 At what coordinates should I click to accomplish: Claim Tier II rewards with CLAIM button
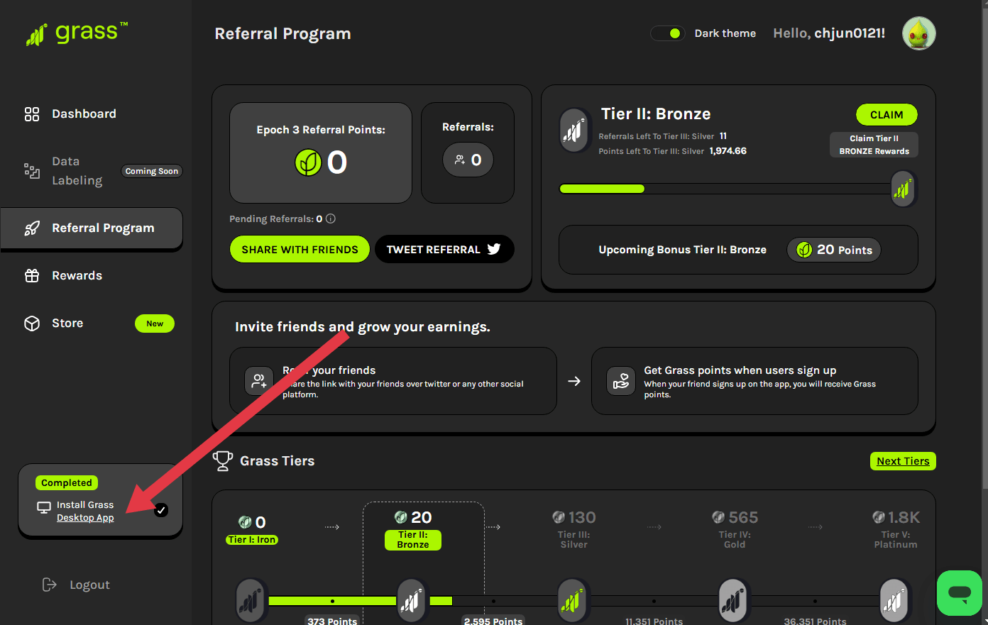(x=887, y=115)
